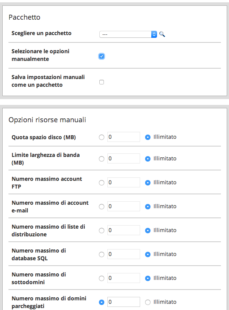The height and width of the screenshot is (310, 229).
Task: Select custom value radio for Quota spazio disco
Action: click(102, 137)
